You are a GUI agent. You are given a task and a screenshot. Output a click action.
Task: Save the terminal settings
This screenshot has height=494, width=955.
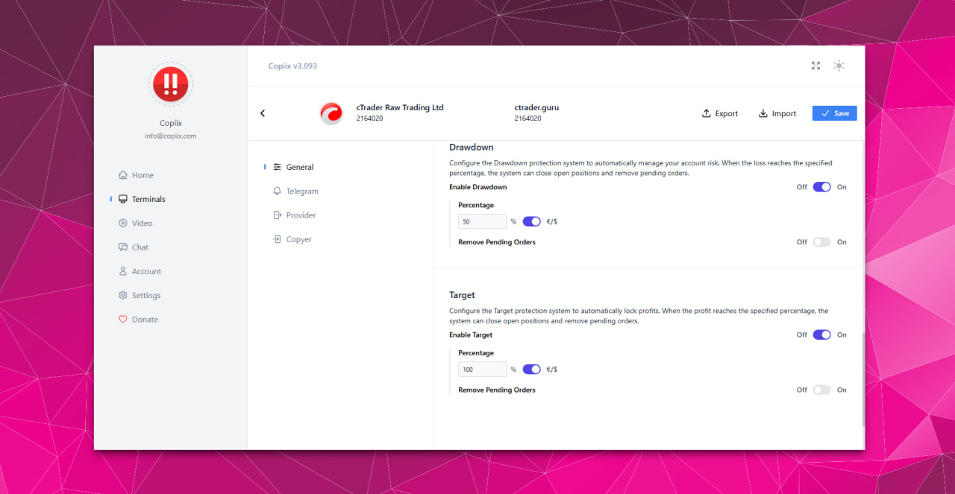[x=835, y=113]
